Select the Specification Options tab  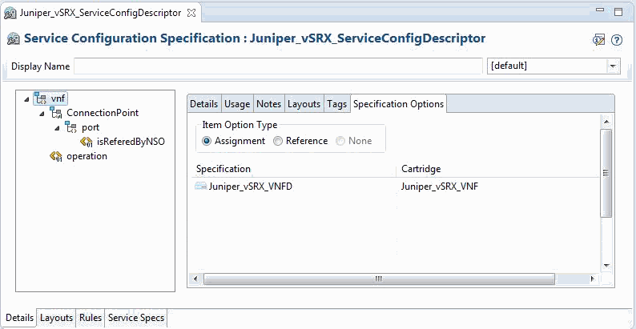click(x=398, y=104)
